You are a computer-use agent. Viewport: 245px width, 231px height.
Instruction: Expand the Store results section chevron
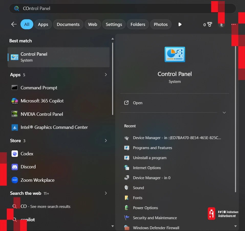coord(106,140)
